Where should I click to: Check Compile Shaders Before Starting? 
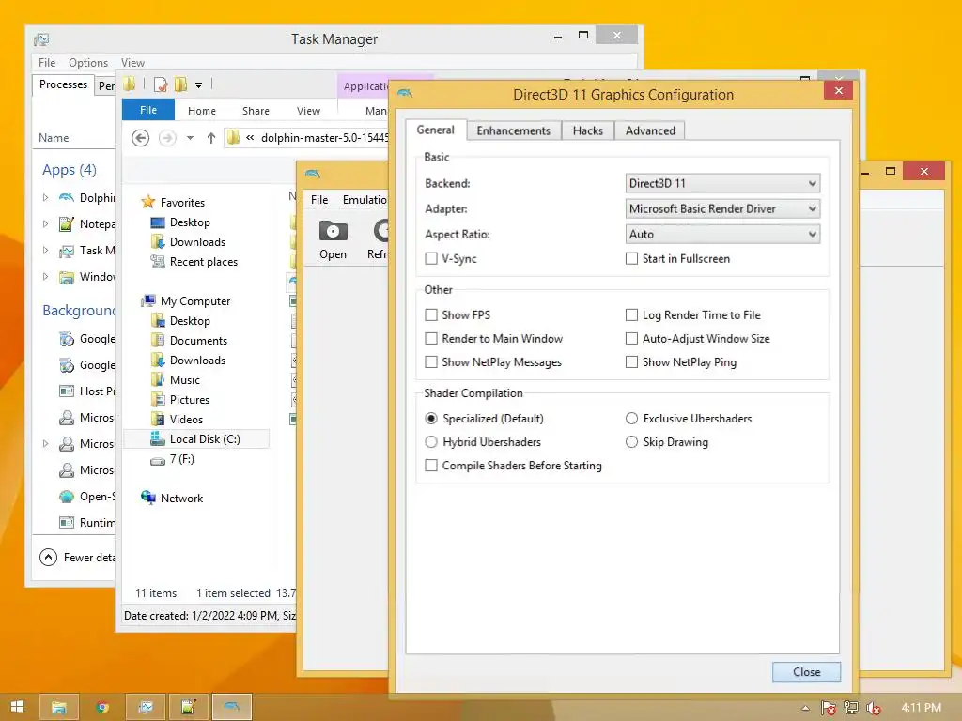(431, 466)
